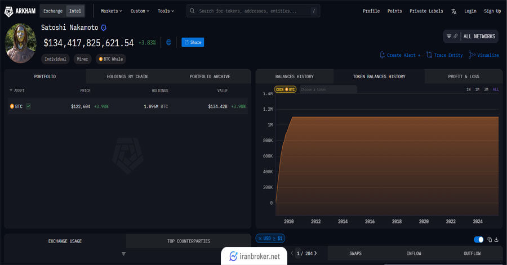Click the page number 1 box
This screenshot has height=265, width=507.
tap(298, 253)
